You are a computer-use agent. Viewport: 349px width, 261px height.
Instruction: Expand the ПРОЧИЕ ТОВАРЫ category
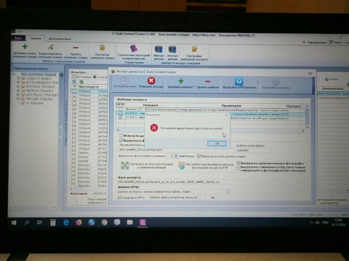pos(18,99)
